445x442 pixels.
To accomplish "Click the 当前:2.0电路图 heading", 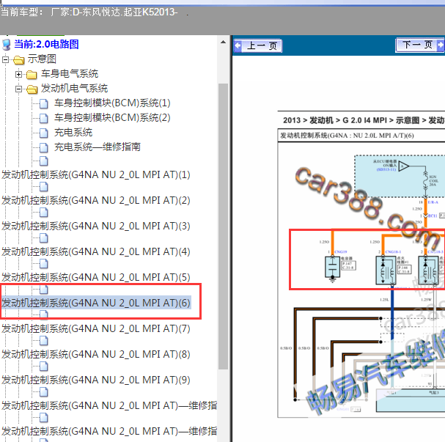I will pos(46,44).
